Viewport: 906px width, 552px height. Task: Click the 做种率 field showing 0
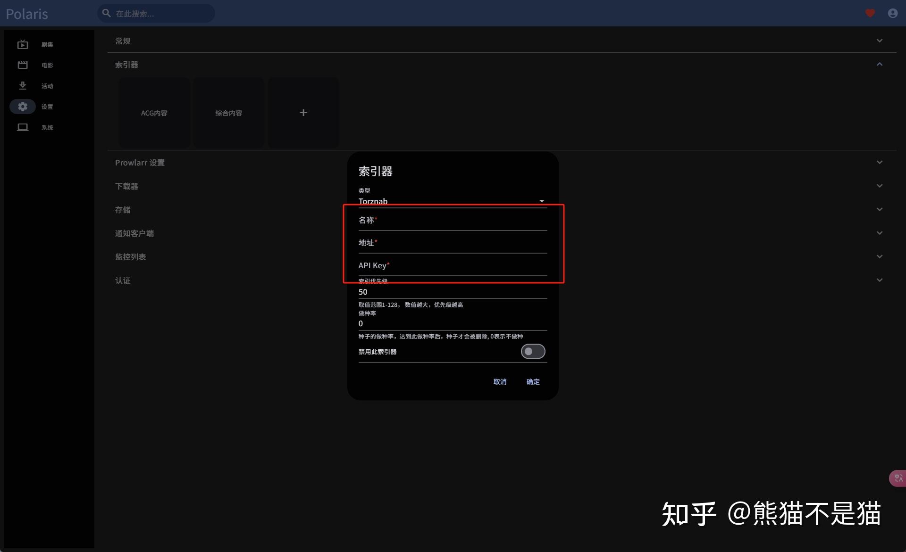tap(453, 323)
